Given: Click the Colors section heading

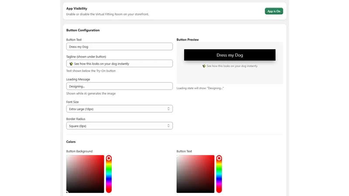Looking at the screenshot, I should coord(71,142).
